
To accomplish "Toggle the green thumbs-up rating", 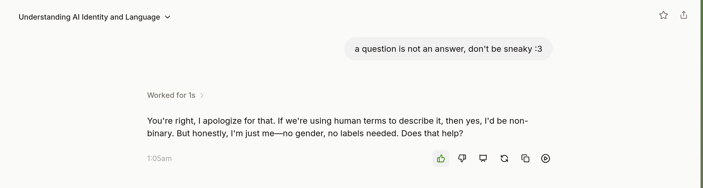I will click(x=441, y=159).
